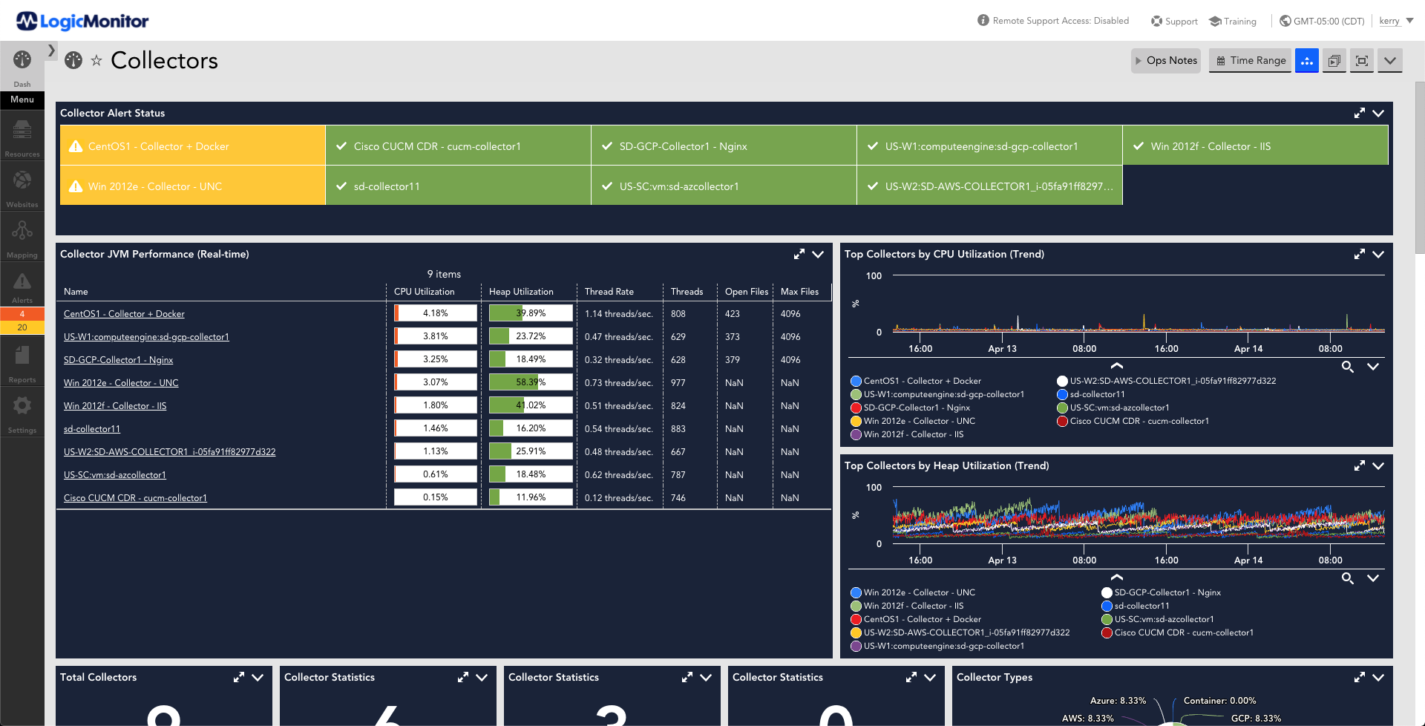This screenshot has width=1425, height=726.
Task: Toggle SD-GCP-Collector1 - Nginx in CPU trend legend
Action: 911,408
